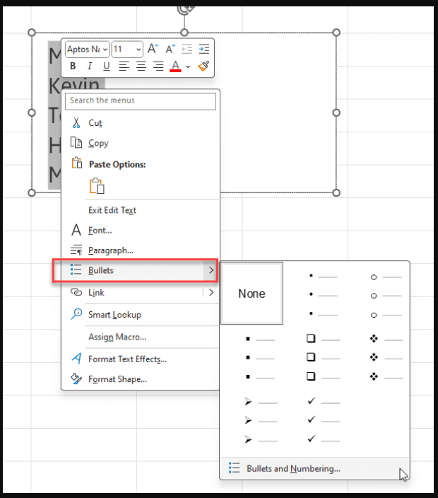Expand the Link submenu arrow
This screenshot has height=498, width=438.
211,293
